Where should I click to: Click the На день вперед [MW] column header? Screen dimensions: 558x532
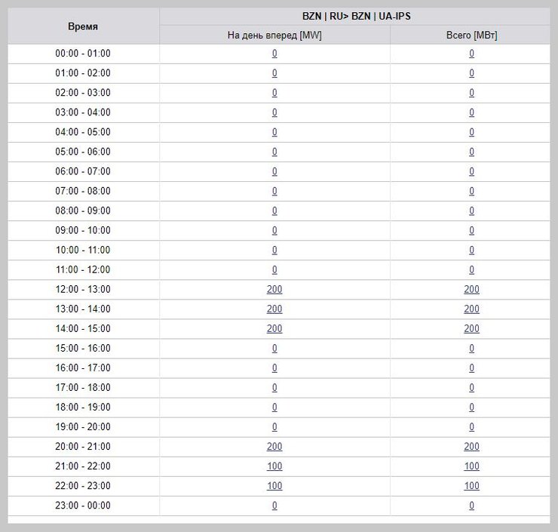[274, 35]
